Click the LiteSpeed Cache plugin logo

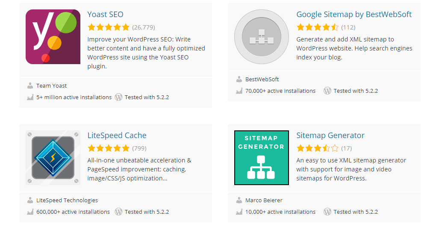[53, 158]
